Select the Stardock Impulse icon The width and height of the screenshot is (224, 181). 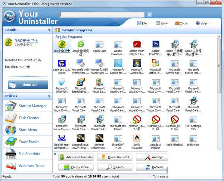pos(156,138)
